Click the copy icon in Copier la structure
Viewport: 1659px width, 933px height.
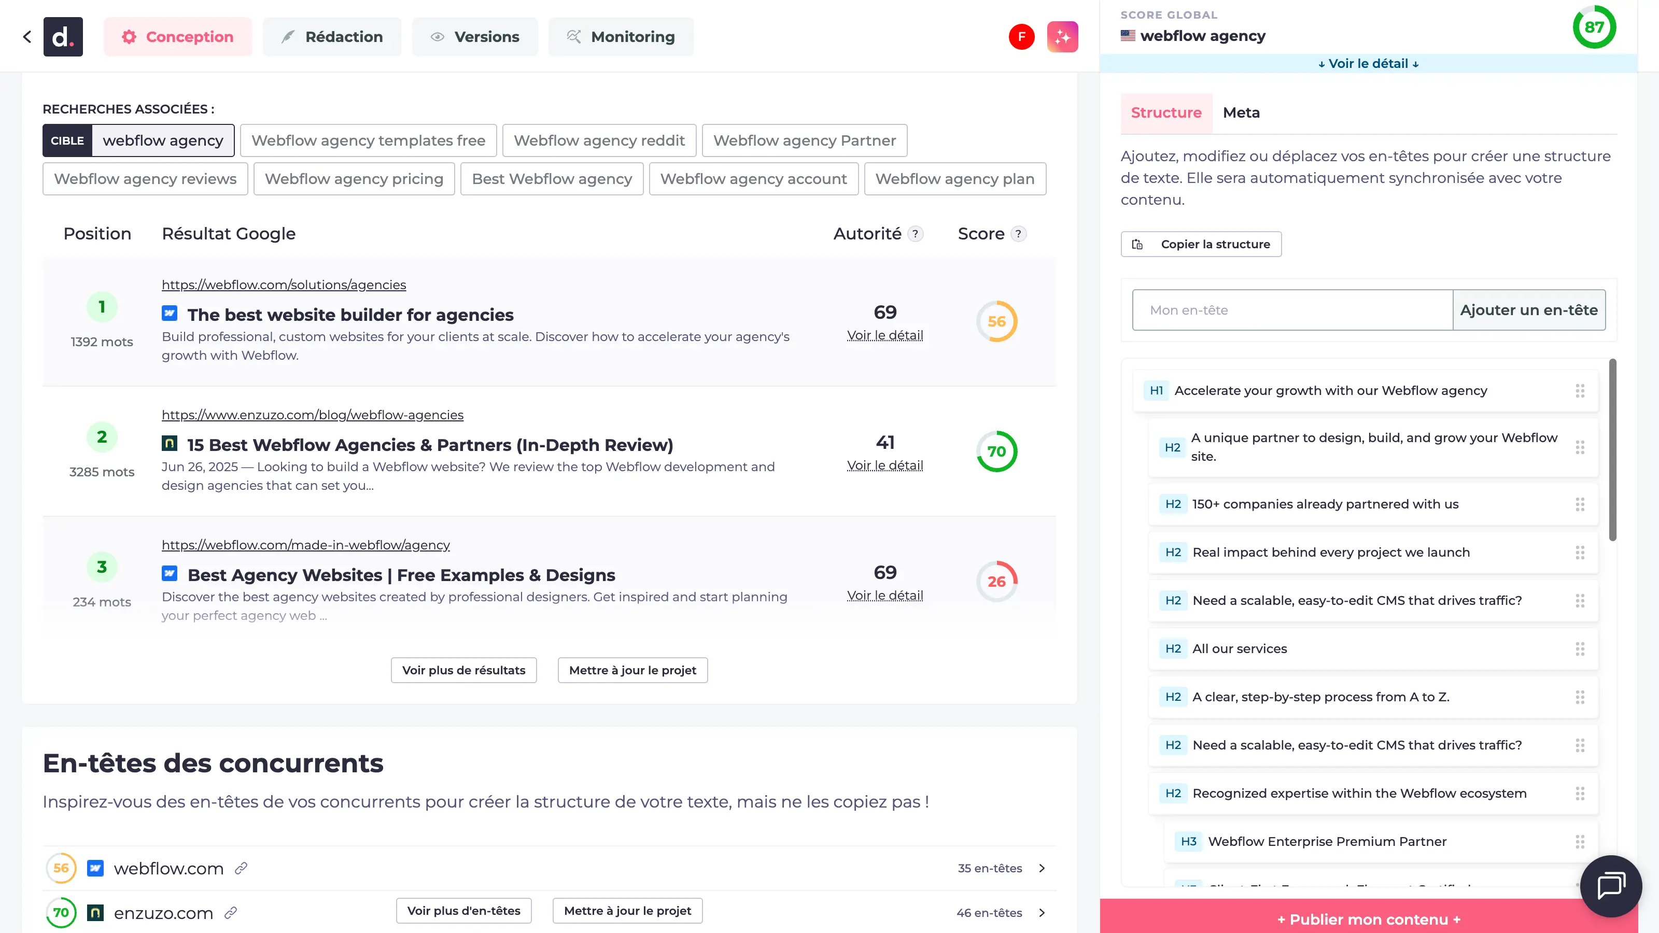pyautogui.click(x=1137, y=244)
